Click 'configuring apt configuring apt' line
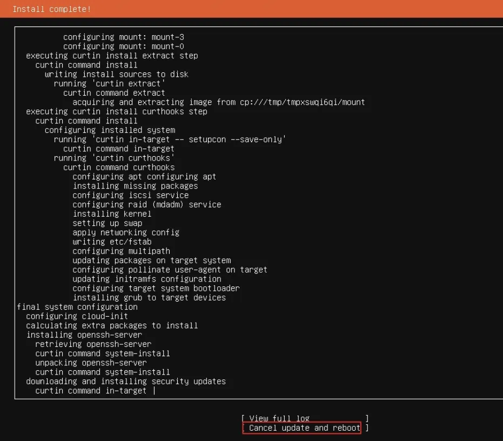 (144, 177)
